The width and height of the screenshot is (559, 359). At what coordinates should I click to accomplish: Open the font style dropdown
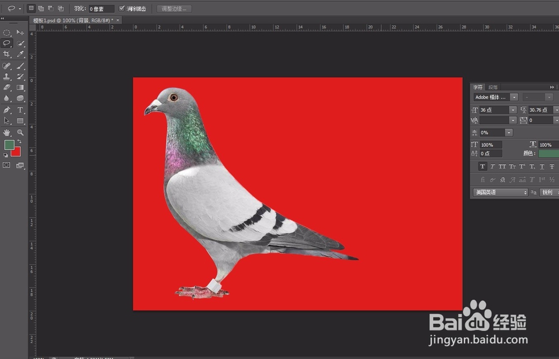[x=549, y=97]
